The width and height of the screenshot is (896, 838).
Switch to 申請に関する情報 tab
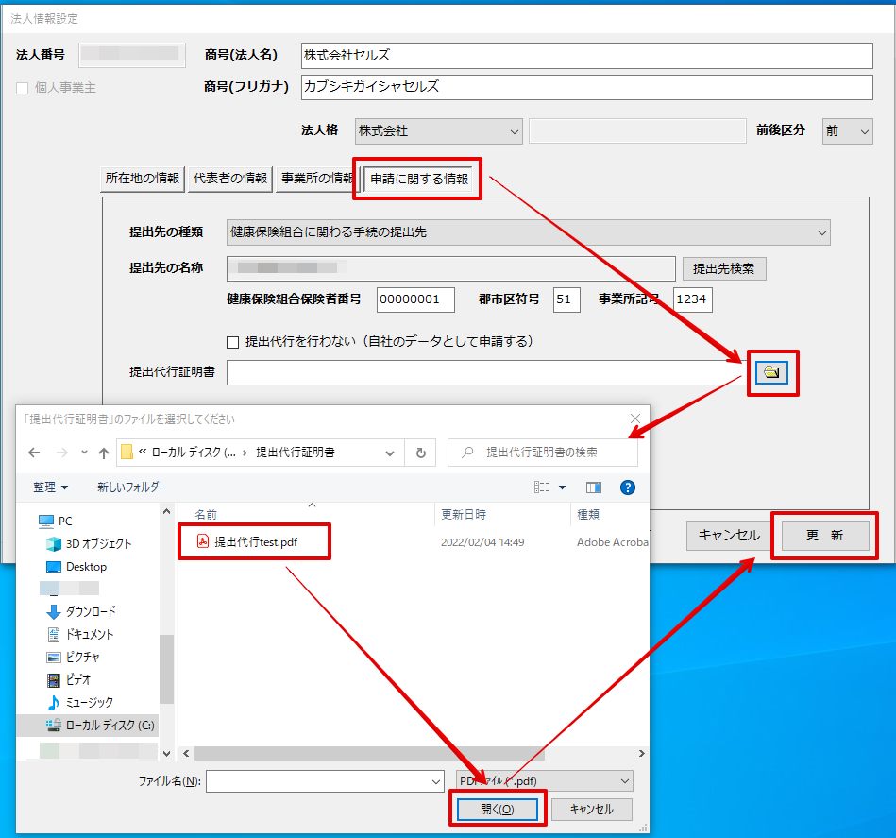tap(419, 179)
